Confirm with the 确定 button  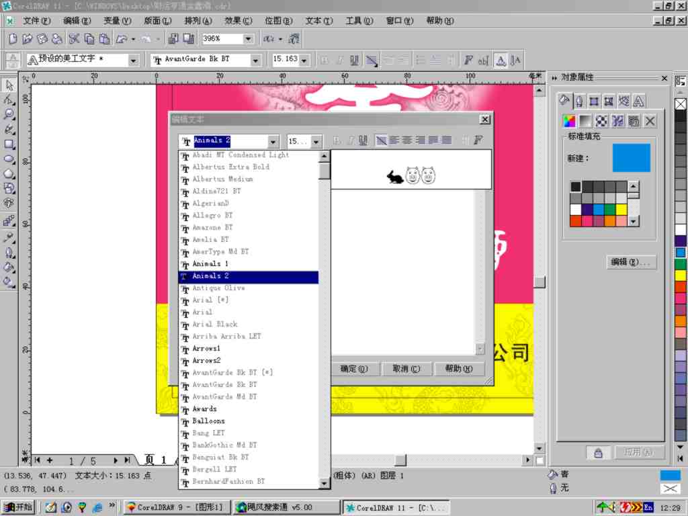point(354,369)
